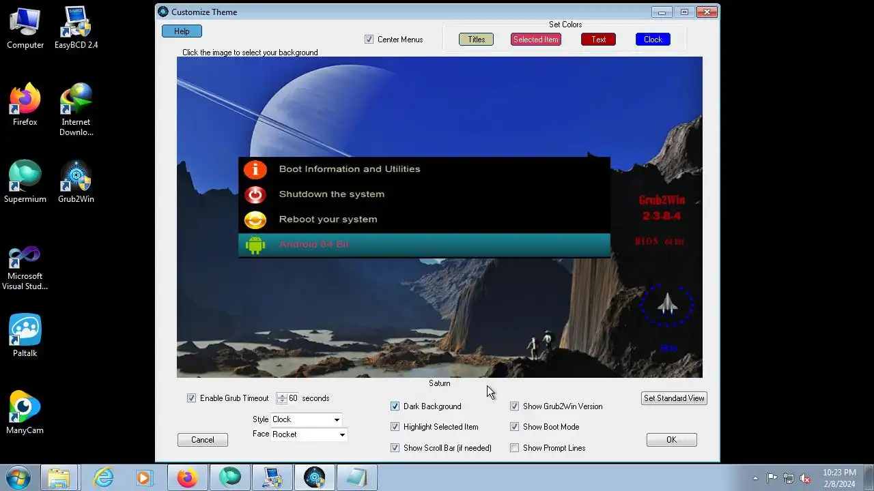Click the rocket clock face in preview
This screenshot has width=874, height=491.
[667, 304]
